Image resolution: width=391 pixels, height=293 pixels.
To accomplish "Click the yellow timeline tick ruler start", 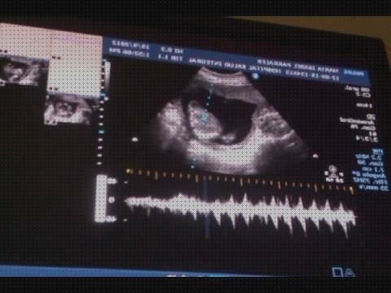I will (129, 171).
